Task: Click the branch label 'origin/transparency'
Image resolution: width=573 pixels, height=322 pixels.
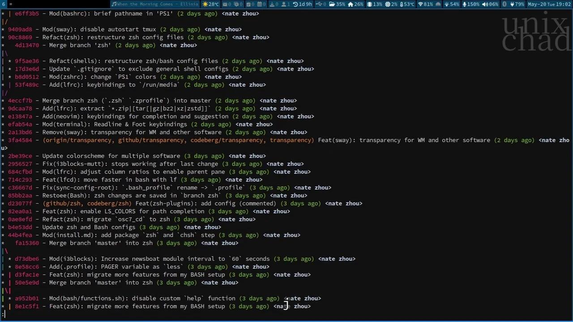Action: pyautogui.click(x=78, y=140)
